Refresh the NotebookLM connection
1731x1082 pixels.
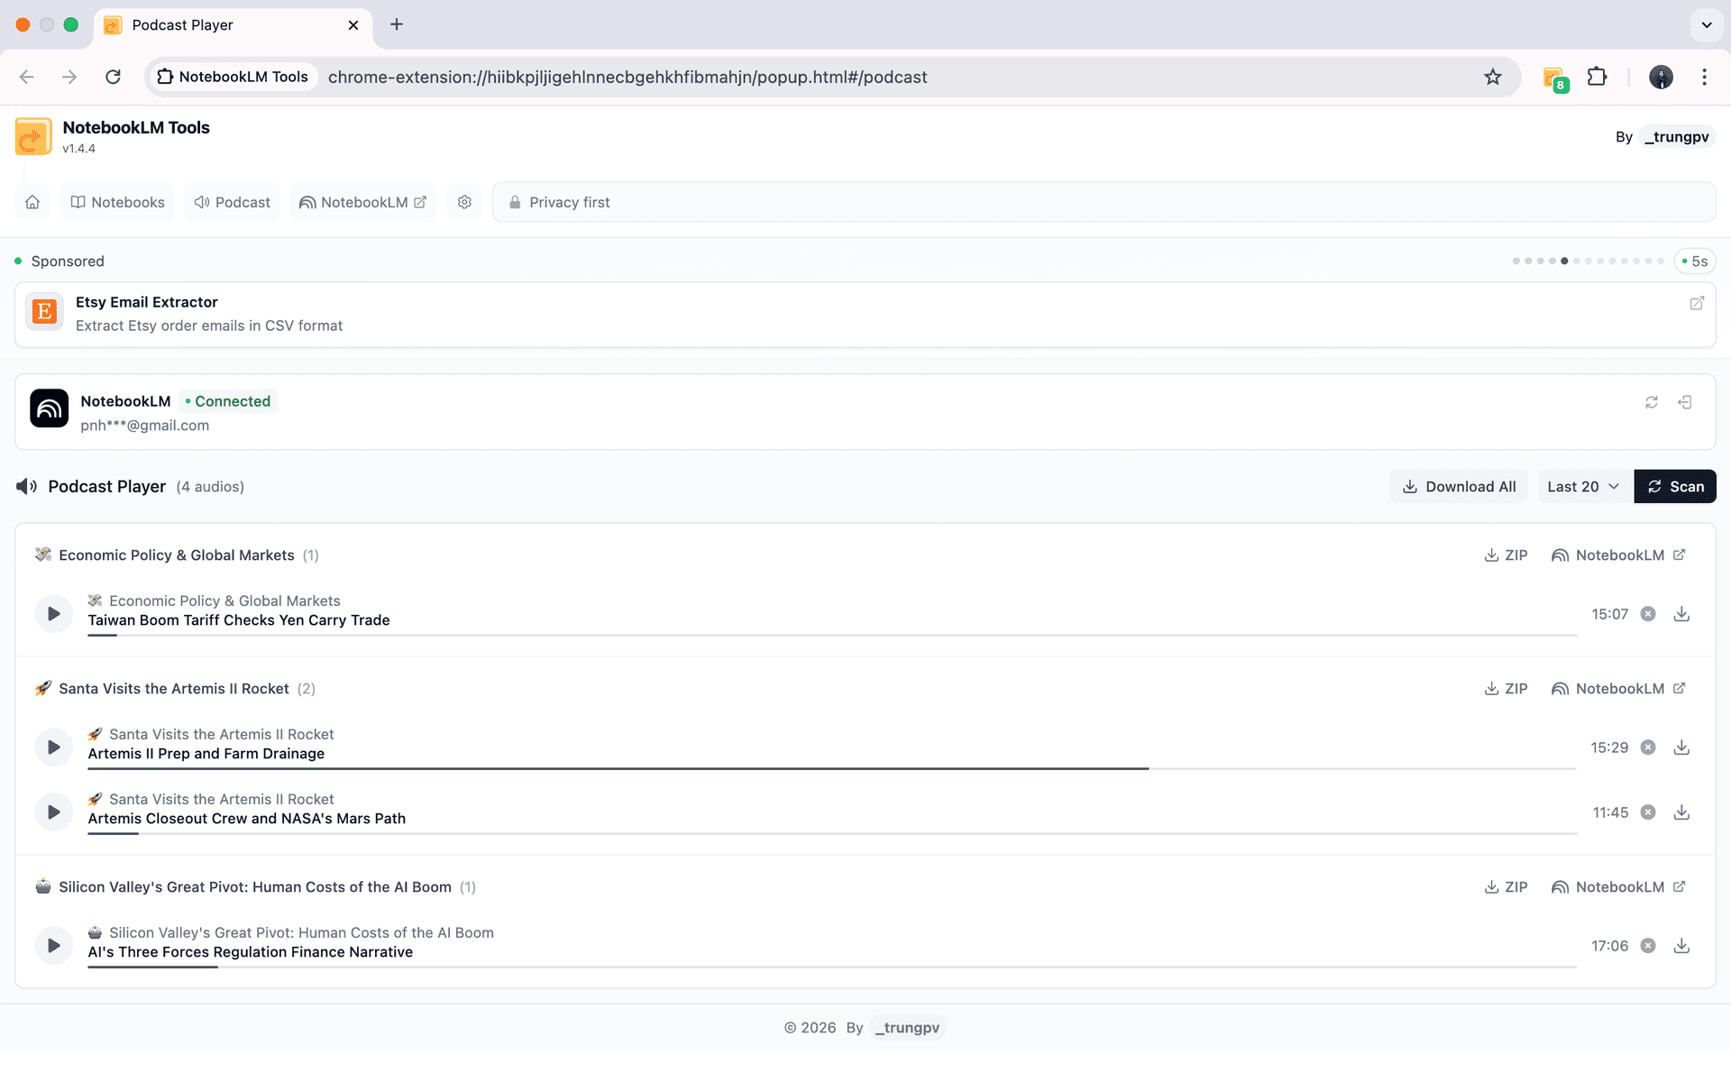pos(1651,402)
